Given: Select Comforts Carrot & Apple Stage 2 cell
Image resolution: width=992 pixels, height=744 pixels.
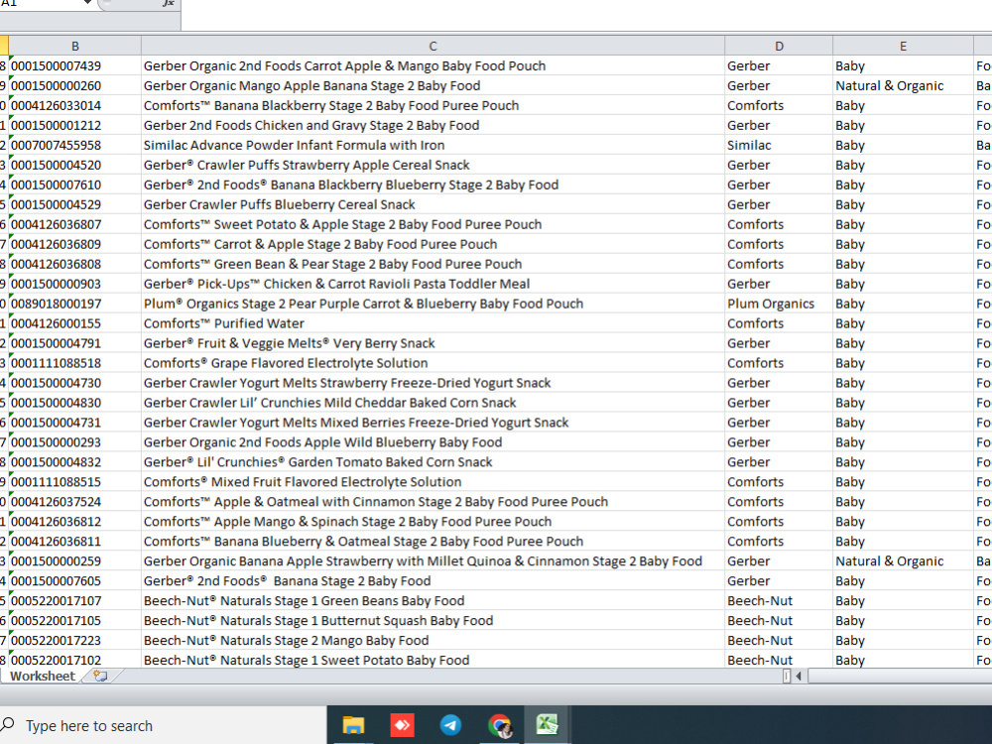Looking at the screenshot, I should click(x=433, y=244).
